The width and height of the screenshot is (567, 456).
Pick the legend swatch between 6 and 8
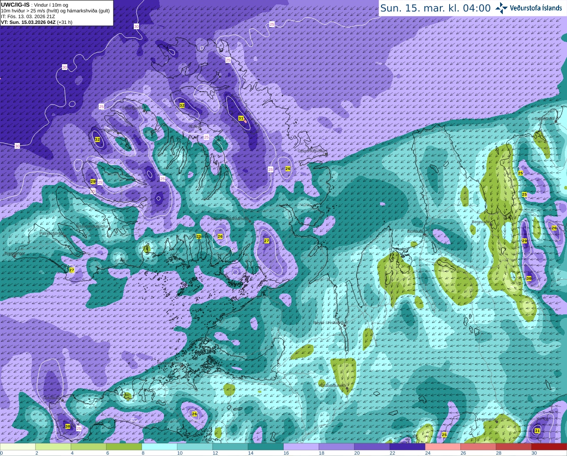coord(124,447)
